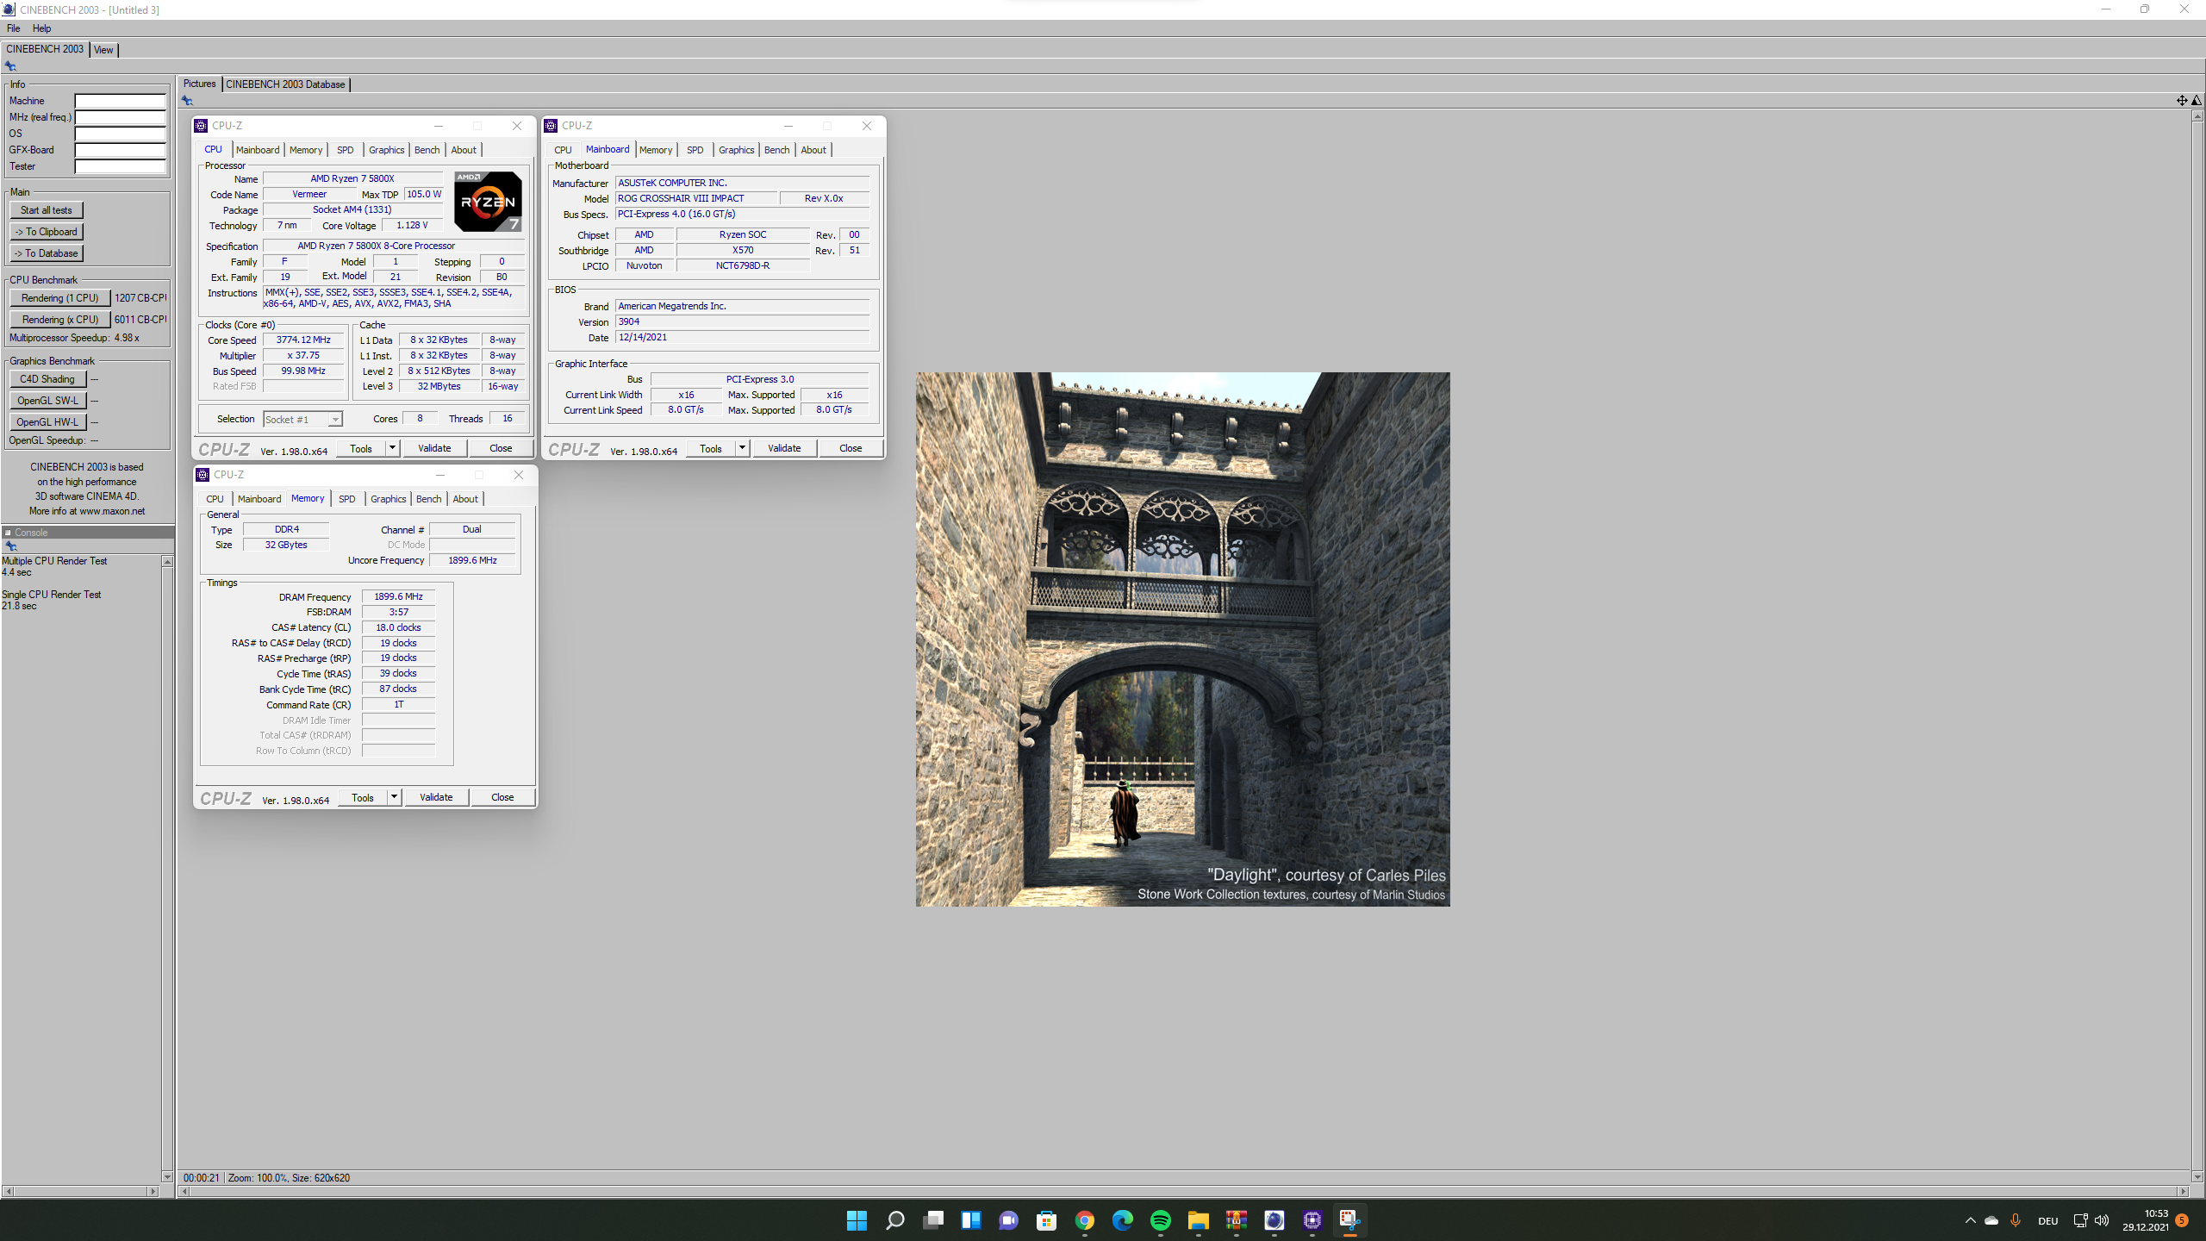2206x1241 pixels.
Task: Click the OneDrive cloud tray icon
Action: coord(1991,1220)
